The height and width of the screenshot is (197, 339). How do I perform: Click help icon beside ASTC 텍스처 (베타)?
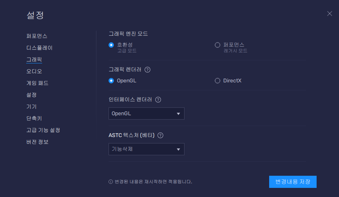[x=161, y=135]
